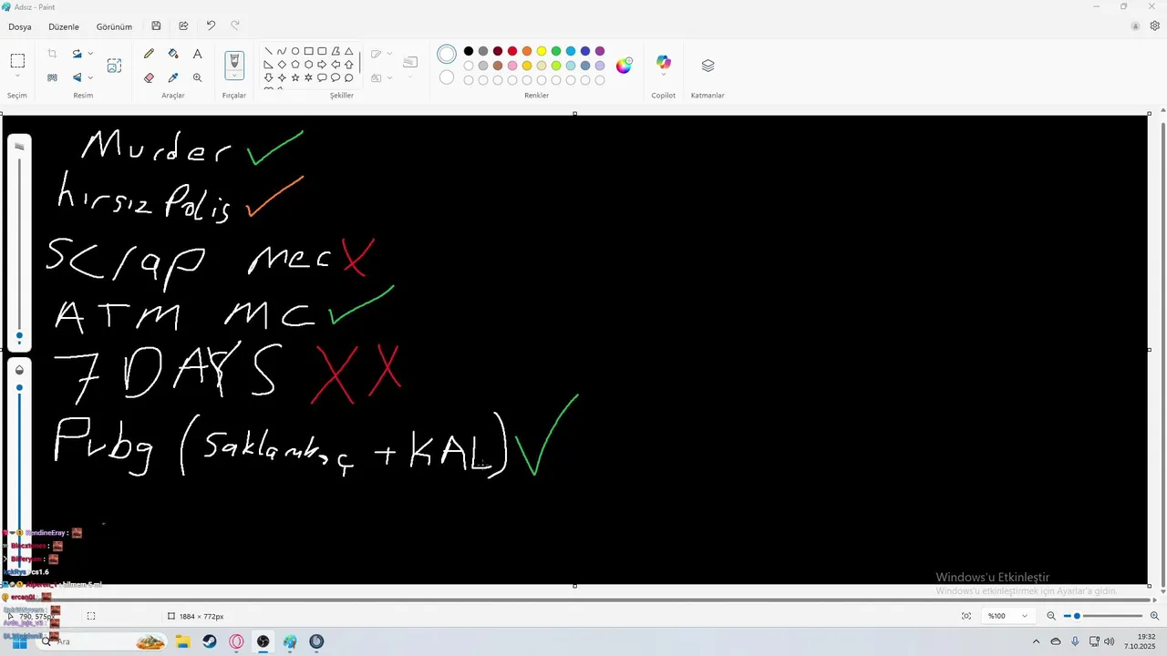Image resolution: width=1167 pixels, height=656 pixels.
Task: Select the rectangular selection tool
Action: tap(17, 61)
